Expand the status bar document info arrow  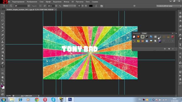[39, 96]
